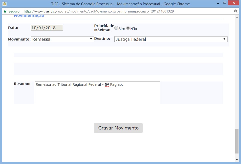Screen dimensions: 241x164
Task: Click the app icon in title bar corner
Action: (4, 4)
